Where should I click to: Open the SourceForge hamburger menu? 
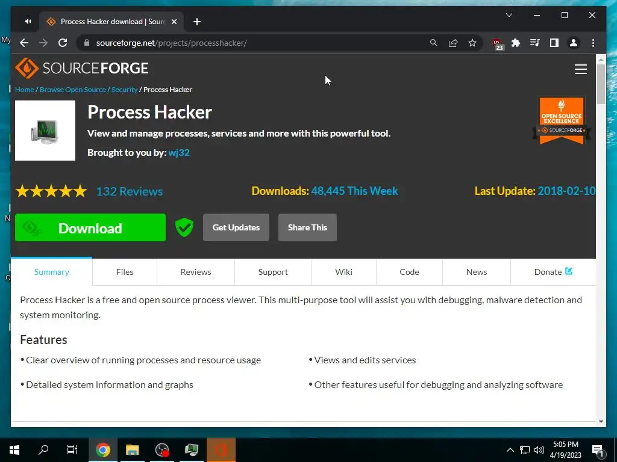(x=580, y=69)
